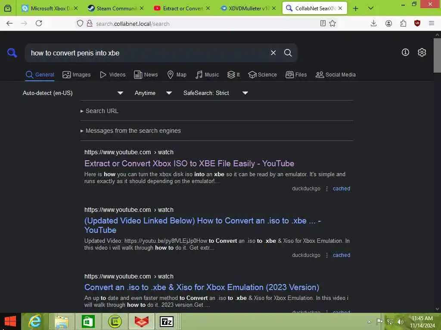Open first result's three-dot options

326,189
